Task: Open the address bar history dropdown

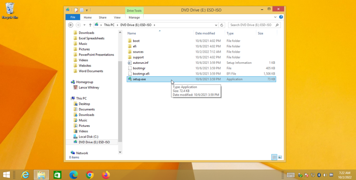Action: [x=216, y=25]
